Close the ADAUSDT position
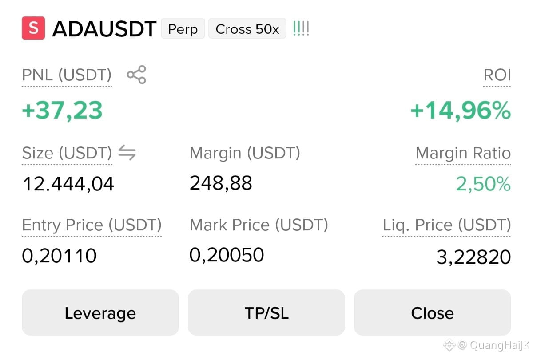 (x=433, y=313)
